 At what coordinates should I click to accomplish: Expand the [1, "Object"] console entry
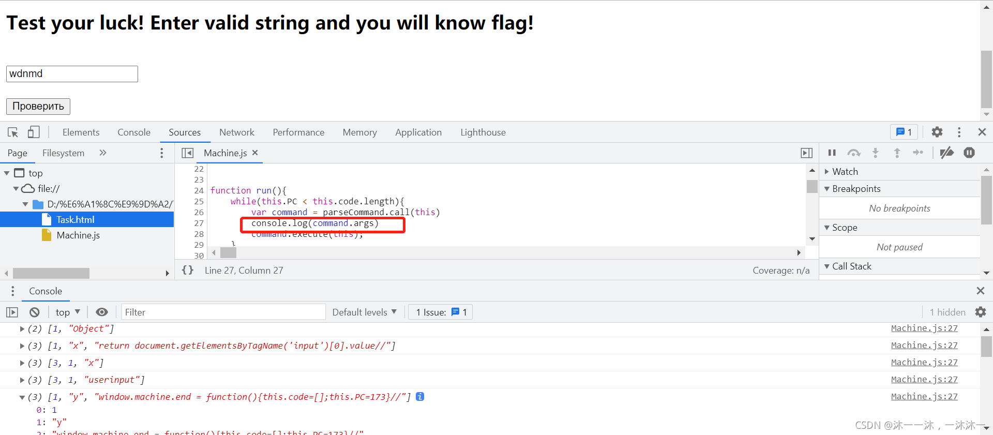click(22, 328)
